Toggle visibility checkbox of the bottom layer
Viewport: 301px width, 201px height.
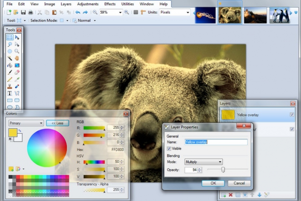coord(292,129)
